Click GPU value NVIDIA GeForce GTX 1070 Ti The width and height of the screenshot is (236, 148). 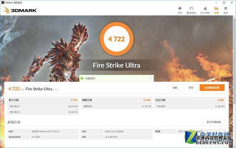[x=45, y=131]
